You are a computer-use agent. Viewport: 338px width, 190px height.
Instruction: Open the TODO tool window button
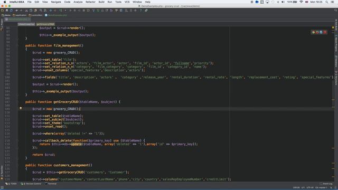[x=11, y=184]
